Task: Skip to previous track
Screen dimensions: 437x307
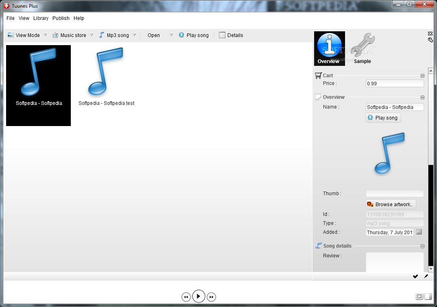Action: 186,297
